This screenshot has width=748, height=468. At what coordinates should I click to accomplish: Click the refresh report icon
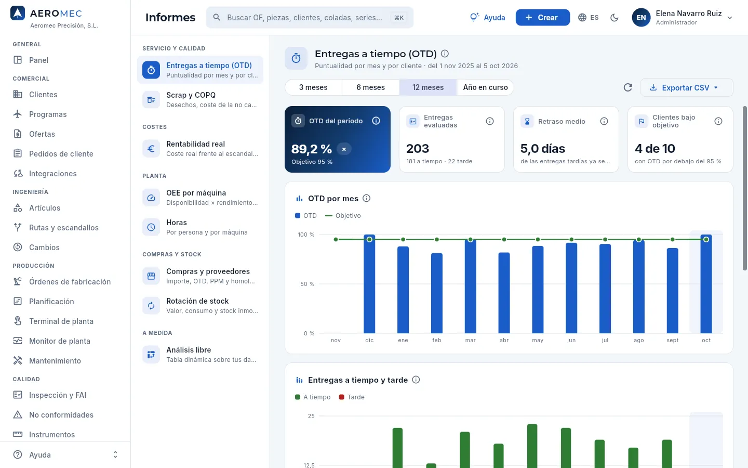click(x=627, y=87)
